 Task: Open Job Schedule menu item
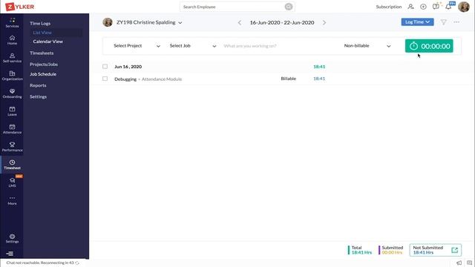tap(43, 74)
